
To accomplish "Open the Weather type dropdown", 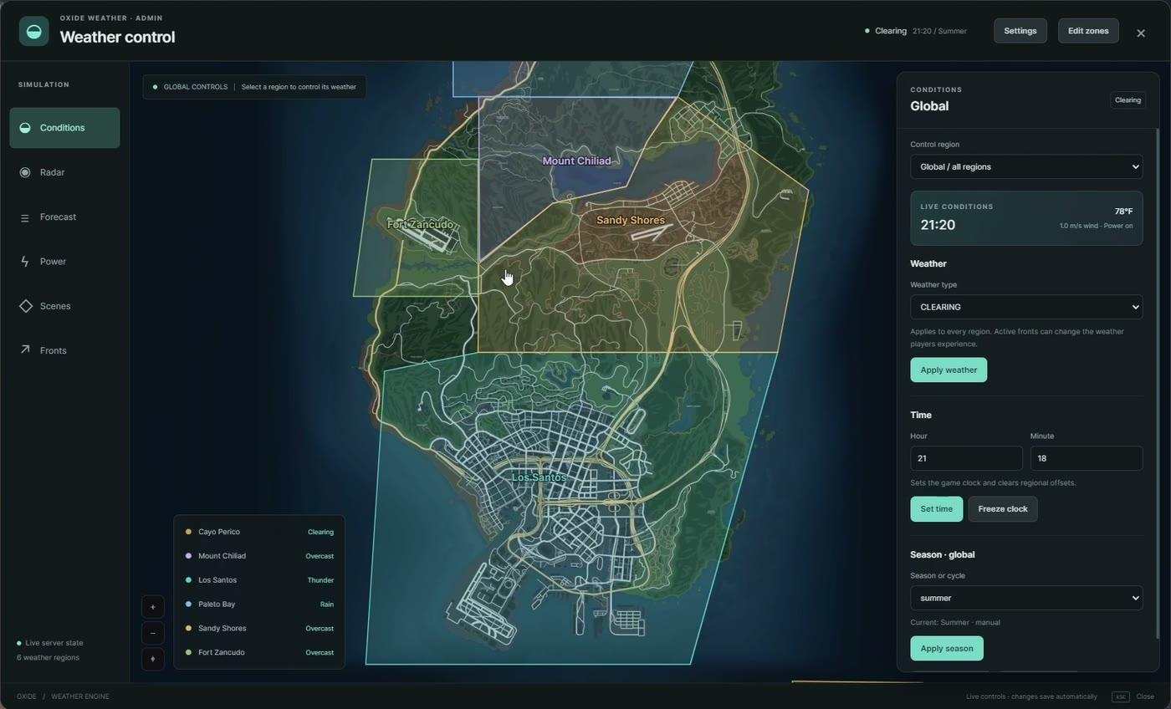I will pos(1026,307).
